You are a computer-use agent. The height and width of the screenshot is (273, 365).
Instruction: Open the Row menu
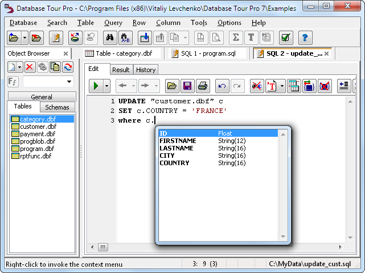click(x=139, y=23)
